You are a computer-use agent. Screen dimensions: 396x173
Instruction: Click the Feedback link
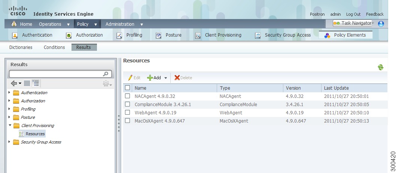pos(375,14)
